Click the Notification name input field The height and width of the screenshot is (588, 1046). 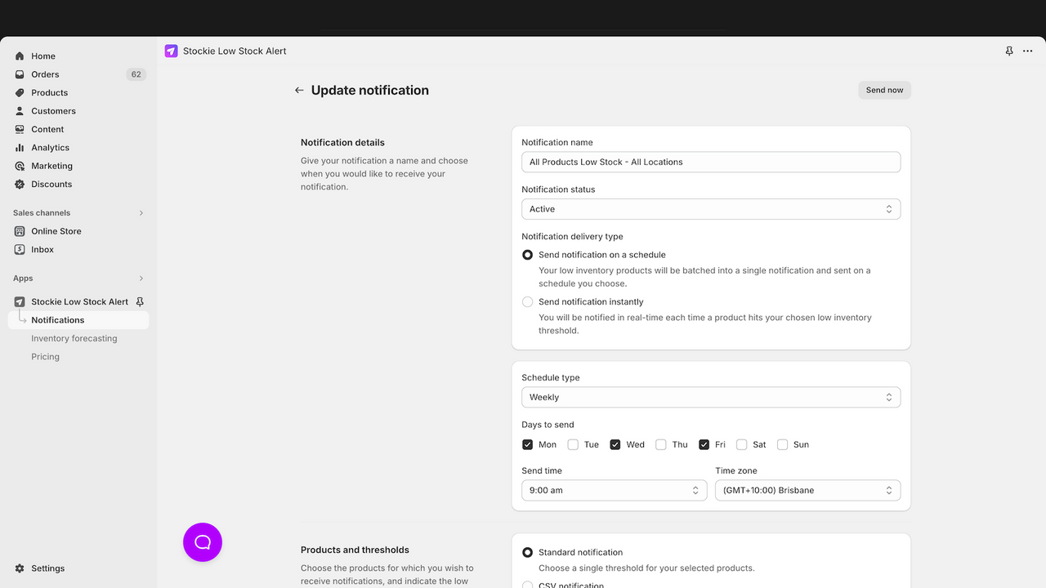pos(710,162)
